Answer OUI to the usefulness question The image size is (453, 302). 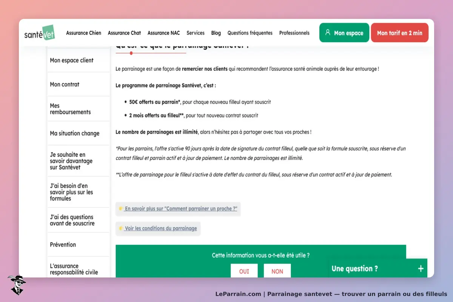click(244, 271)
